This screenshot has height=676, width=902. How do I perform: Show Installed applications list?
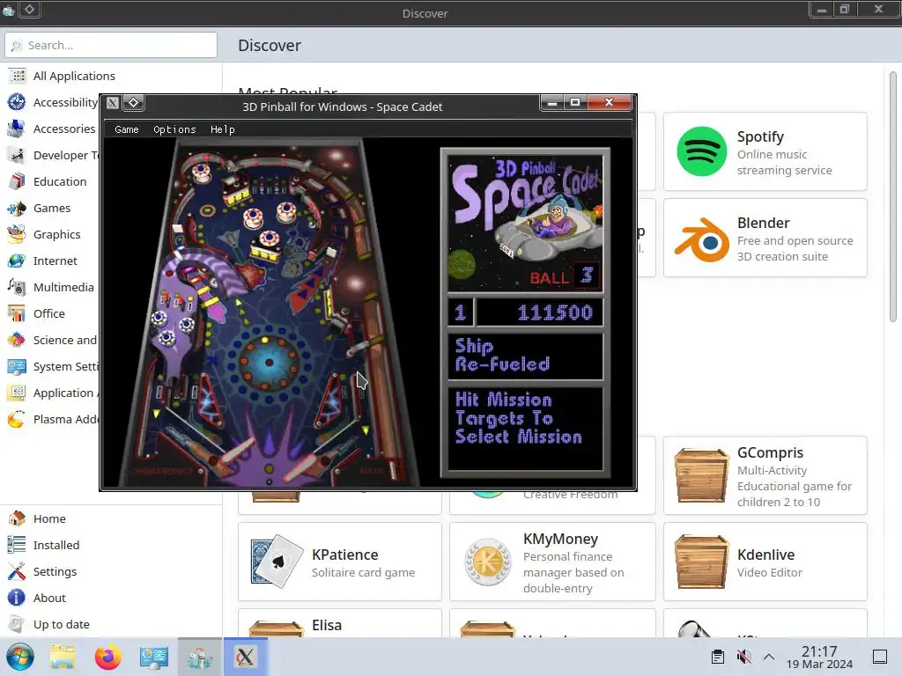tap(55, 545)
